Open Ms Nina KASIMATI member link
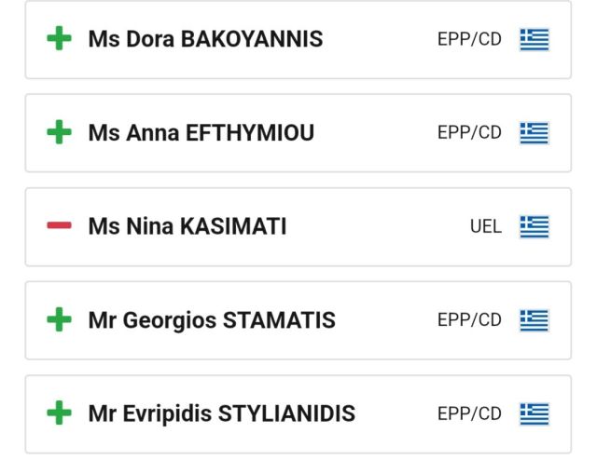This screenshot has height=460, width=597. (187, 226)
